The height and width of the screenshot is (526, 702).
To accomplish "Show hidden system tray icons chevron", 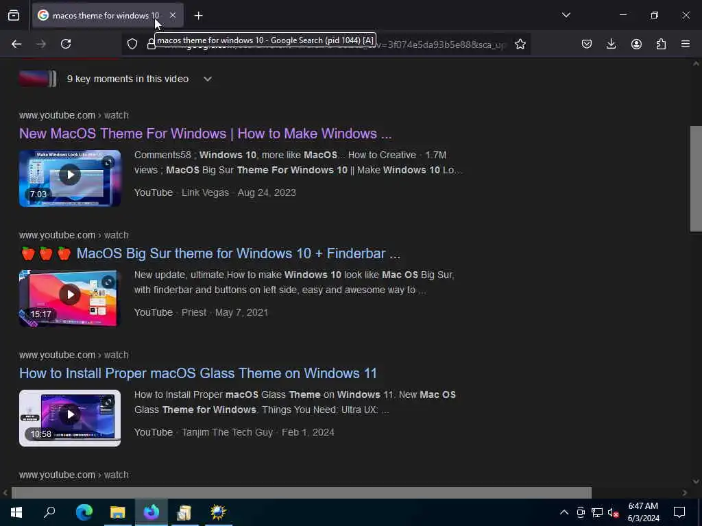I will click(x=564, y=512).
